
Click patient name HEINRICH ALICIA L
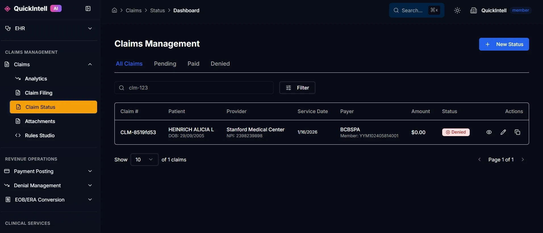pos(191,129)
